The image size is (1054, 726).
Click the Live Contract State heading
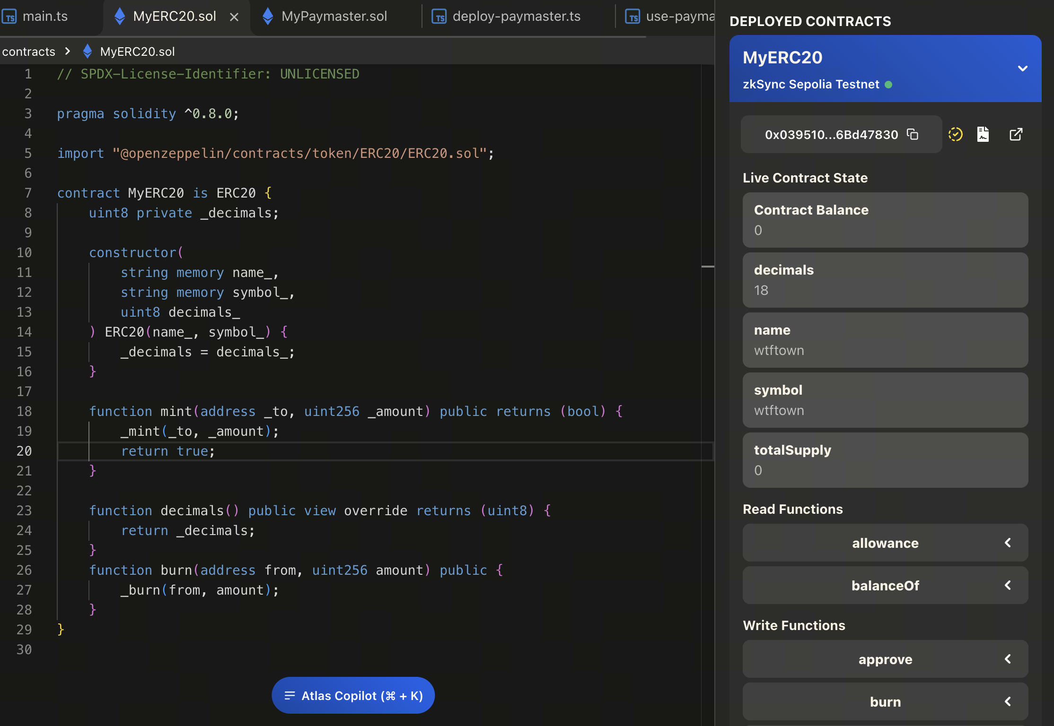[805, 178]
